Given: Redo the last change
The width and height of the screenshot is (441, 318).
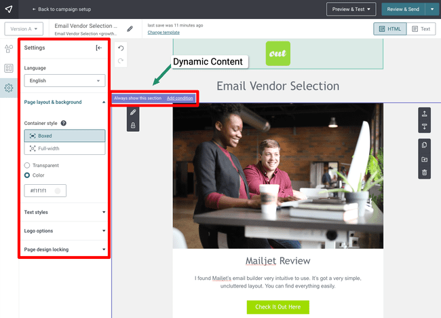Looking at the screenshot, I should pyautogui.click(x=121, y=61).
